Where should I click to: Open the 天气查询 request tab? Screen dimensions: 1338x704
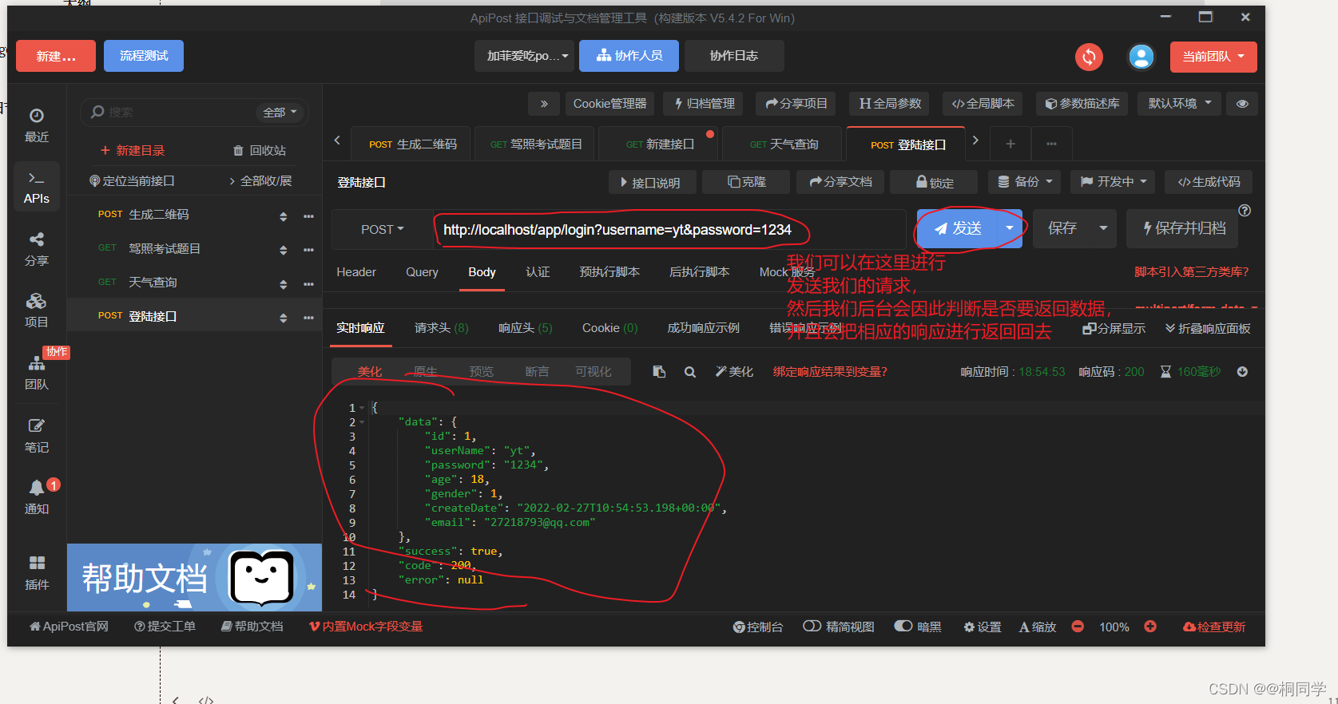tap(784, 144)
